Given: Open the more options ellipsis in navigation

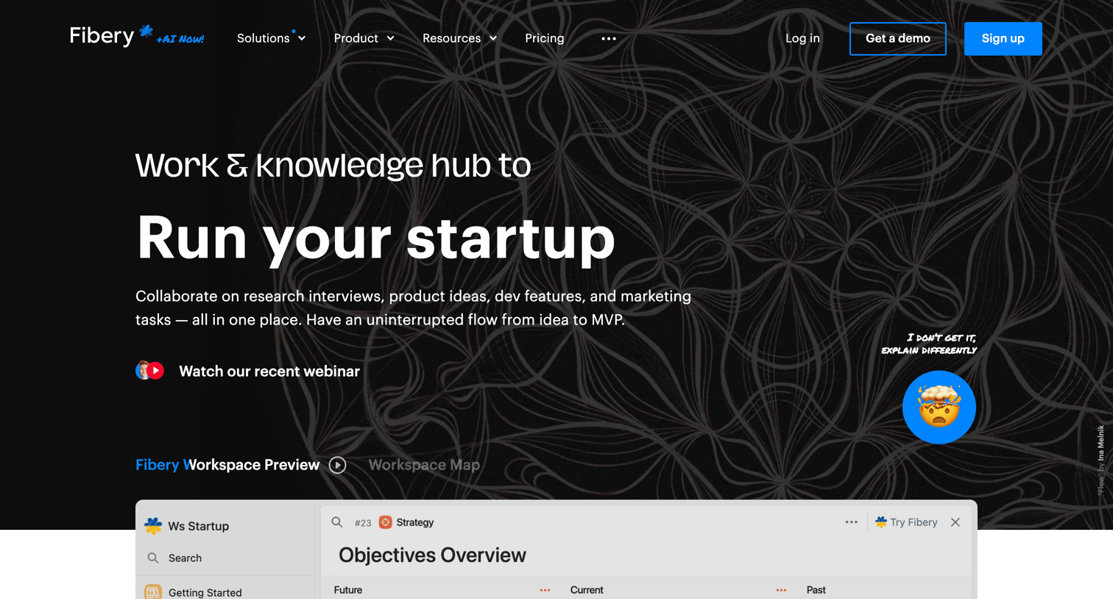Looking at the screenshot, I should (609, 38).
